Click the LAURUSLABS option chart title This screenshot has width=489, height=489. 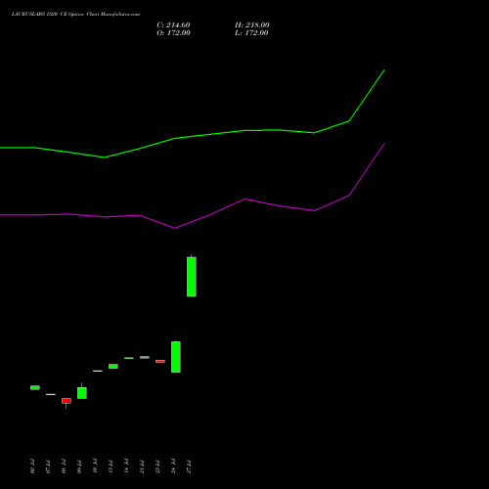pos(75,15)
